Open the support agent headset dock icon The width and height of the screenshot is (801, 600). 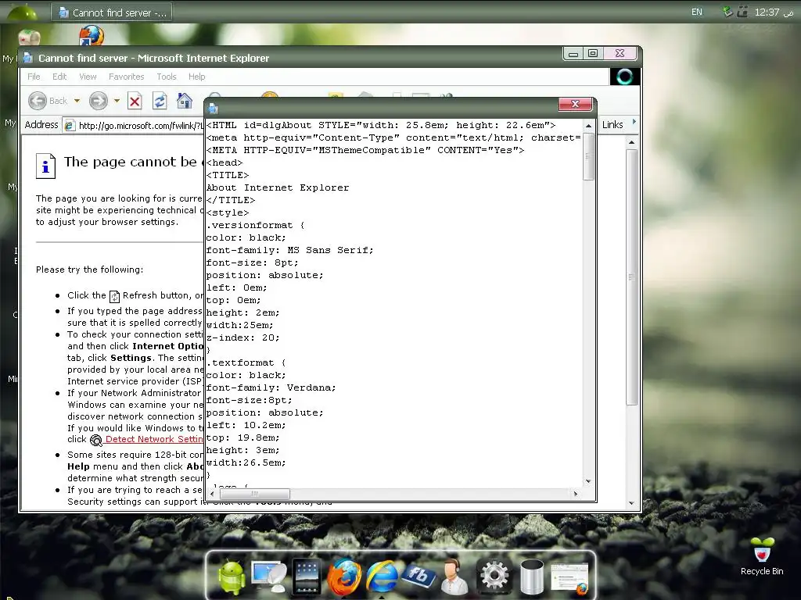(454, 577)
